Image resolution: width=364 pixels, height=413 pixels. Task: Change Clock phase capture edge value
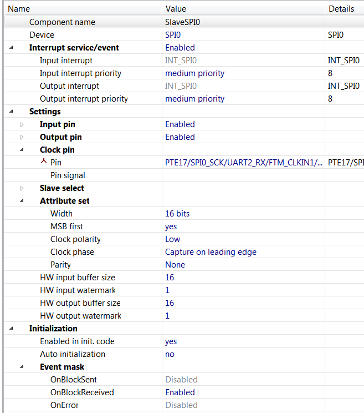(x=211, y=252)
